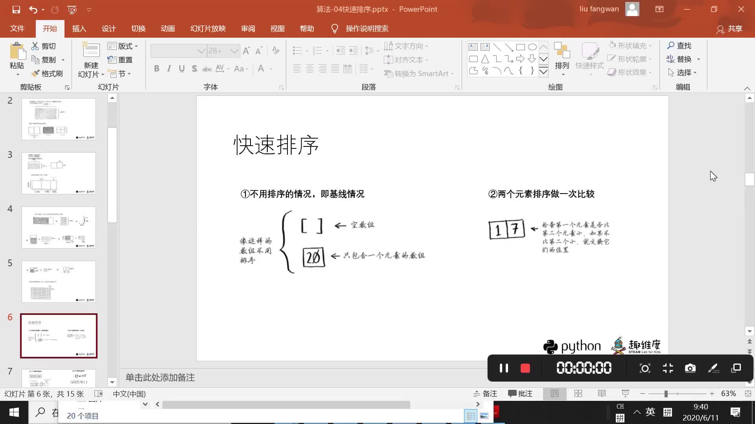
Task: Toggle Align Right paragraph
Action: tap(322, 69)
